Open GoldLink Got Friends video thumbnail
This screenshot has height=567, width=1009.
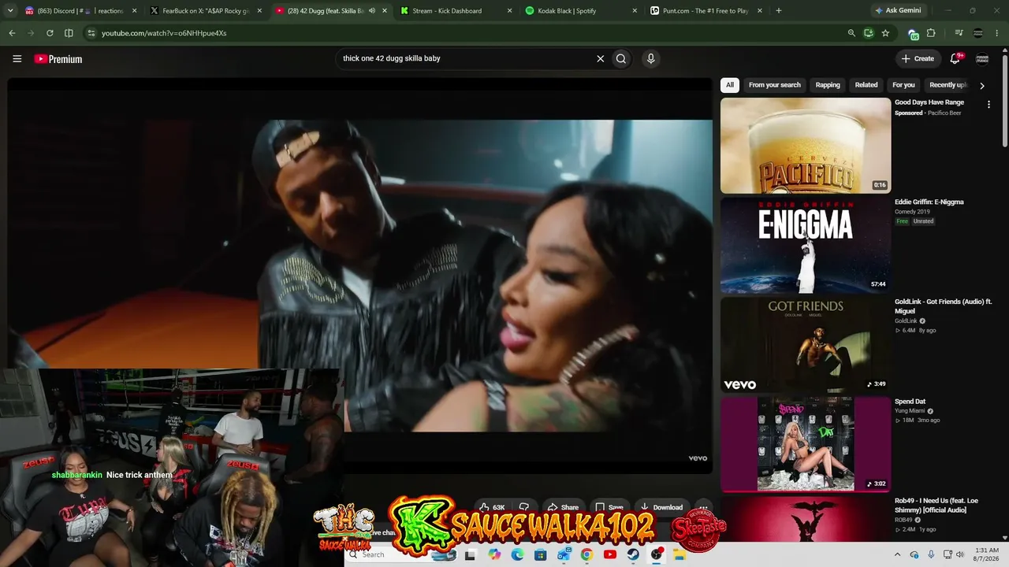[806, 345]
